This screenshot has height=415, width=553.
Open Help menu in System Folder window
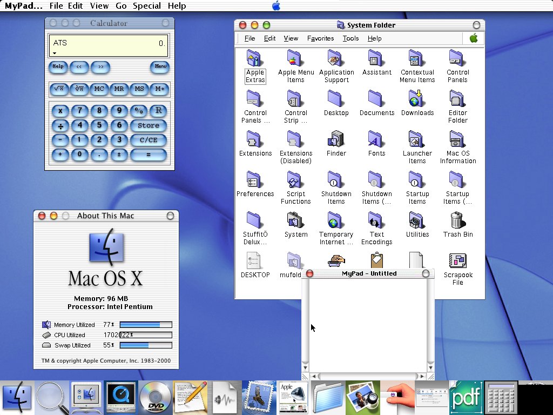pos(375,38)
